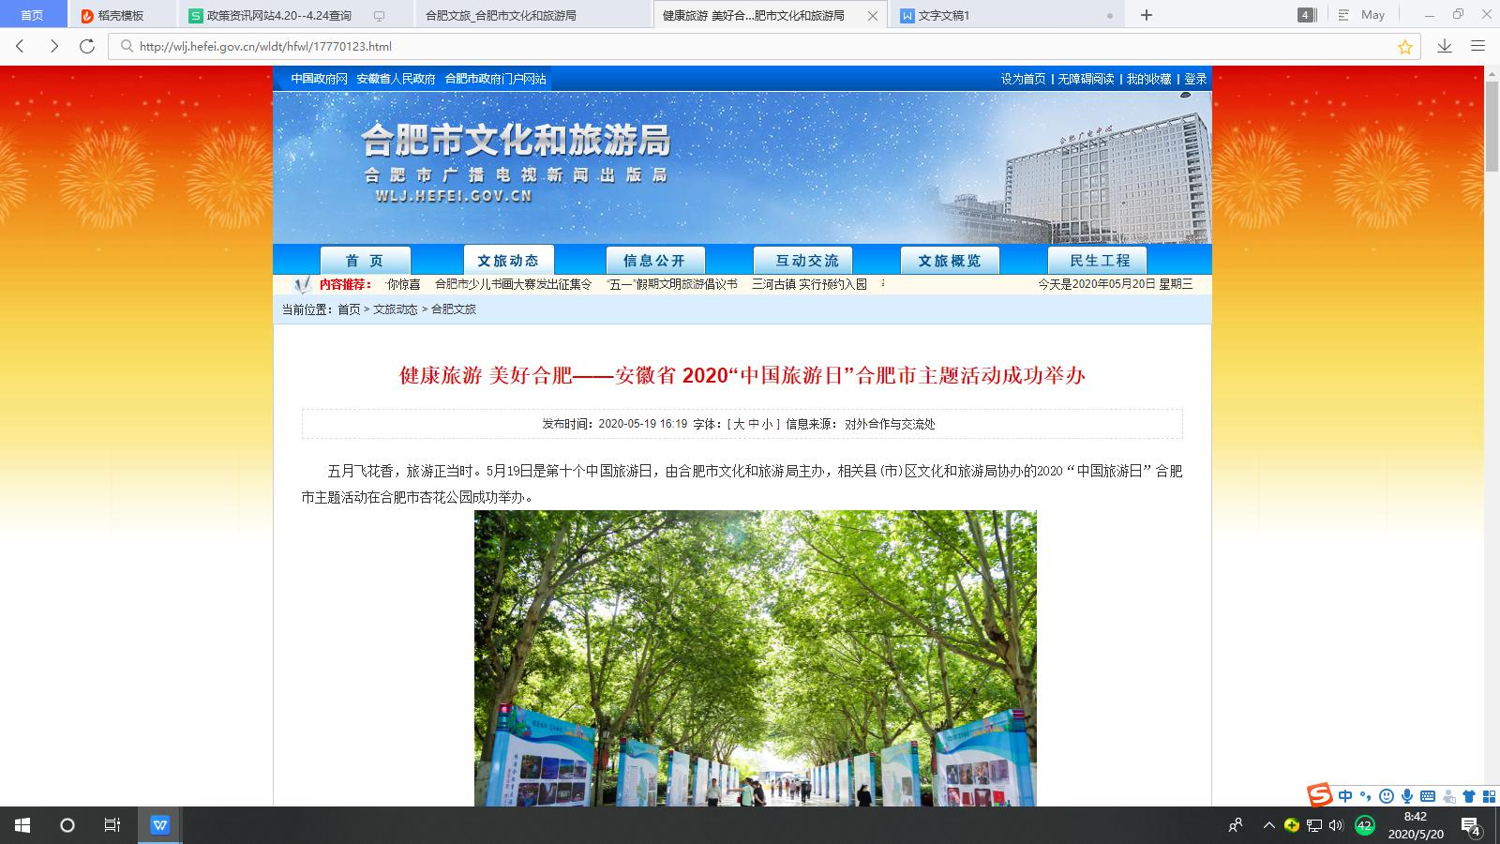Click 文旅动态 in the breadcrumb
Viewport: 1500px width, 844px height.
coord(395,309)
